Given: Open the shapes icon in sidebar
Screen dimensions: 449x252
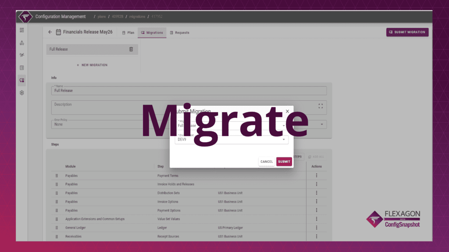Looking at the screenshot, I should pyautogui.click(x=22, y=42).
